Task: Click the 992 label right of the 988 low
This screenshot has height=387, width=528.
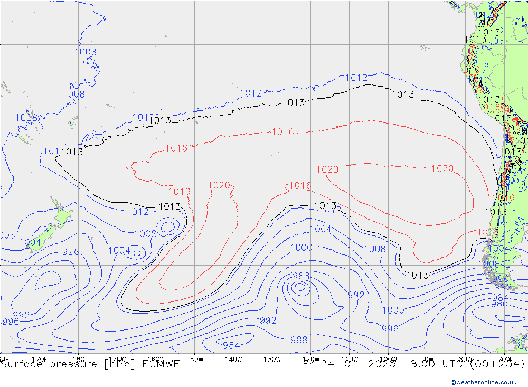Action: coord(356,295)
